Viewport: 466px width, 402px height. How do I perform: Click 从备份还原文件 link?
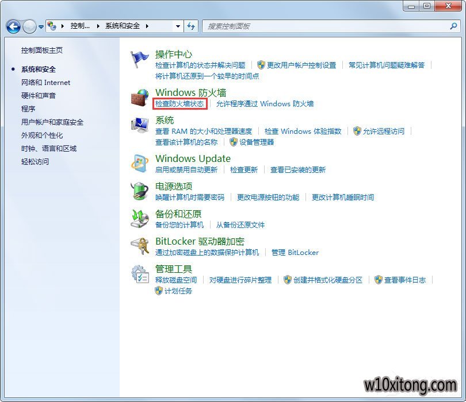coord(240,225)
